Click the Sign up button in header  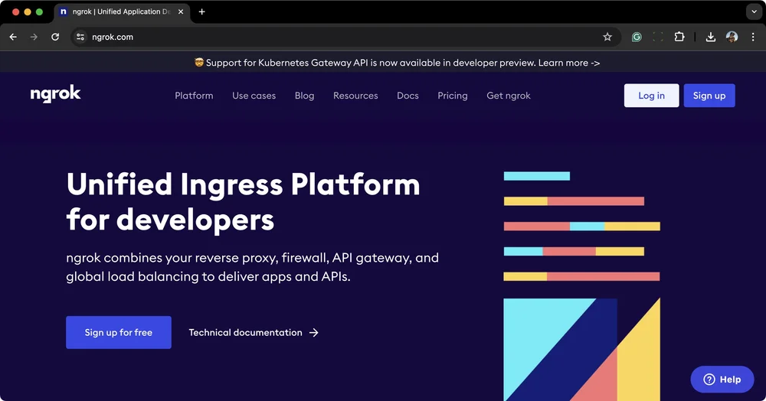[x=709, y=96]
